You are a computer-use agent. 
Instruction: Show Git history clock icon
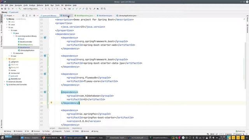tap(87, 9)
